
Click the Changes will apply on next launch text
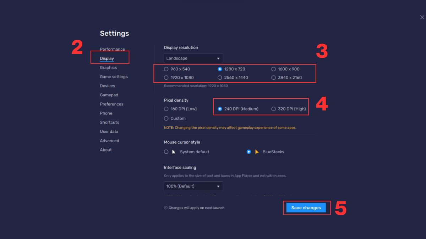coord(197,208)
